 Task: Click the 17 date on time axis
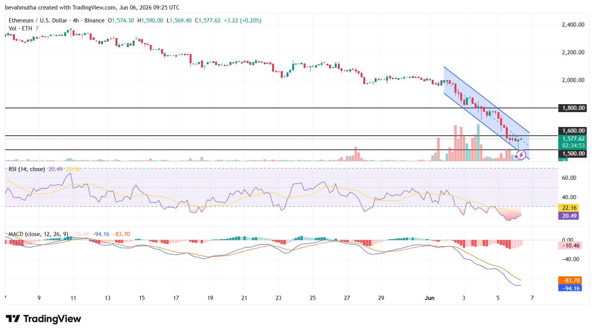point(176,298)
